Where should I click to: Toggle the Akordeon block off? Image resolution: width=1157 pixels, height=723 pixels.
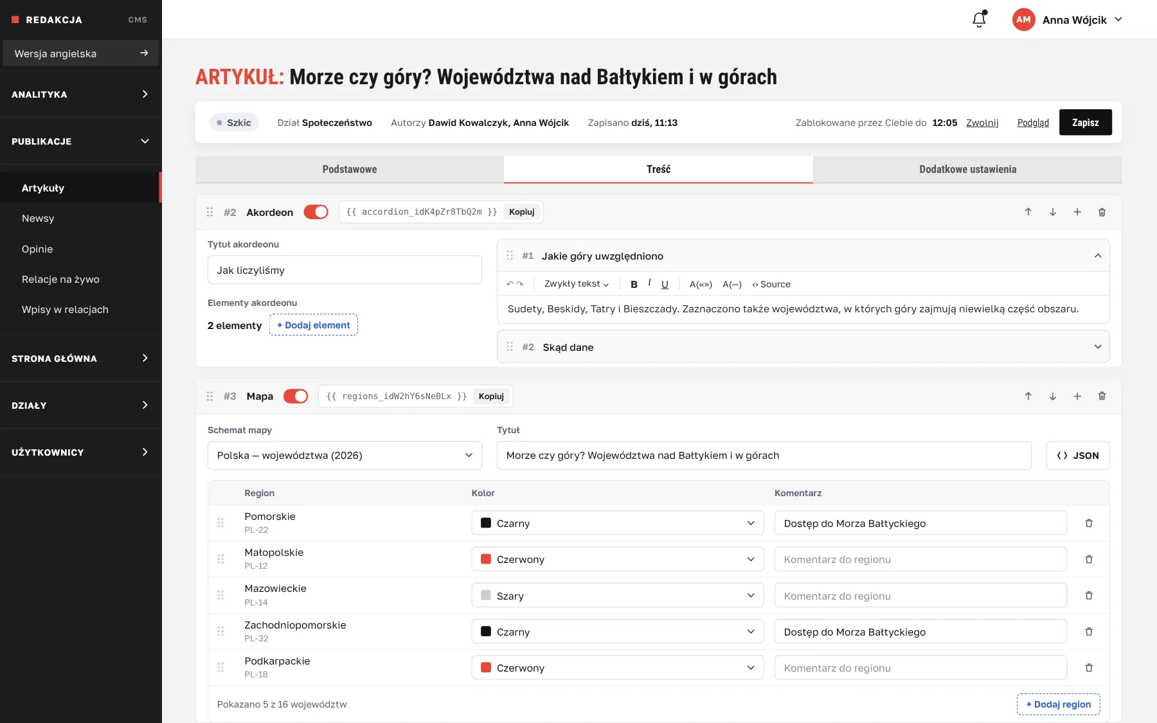pyautogui.click(x=316, y=212)
